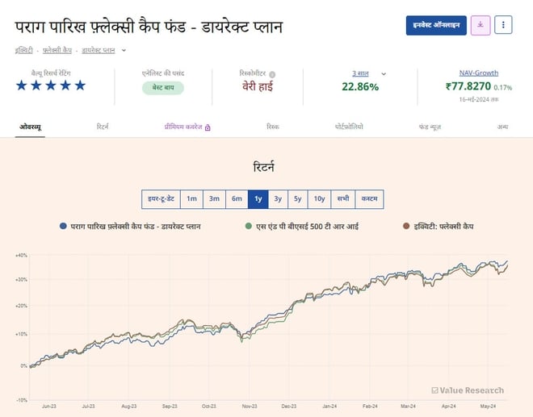
Task: Toggle the blue पराग पारिख fund legend series
Action: coord(63,227)
